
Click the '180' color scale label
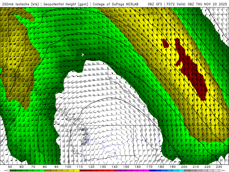pyautogui.click(x=161, y=167)
